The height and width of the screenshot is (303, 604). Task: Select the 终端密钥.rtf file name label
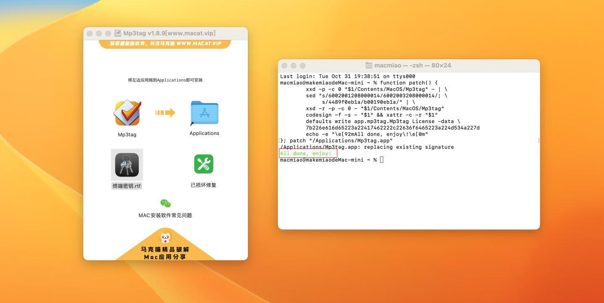point(127,185)
